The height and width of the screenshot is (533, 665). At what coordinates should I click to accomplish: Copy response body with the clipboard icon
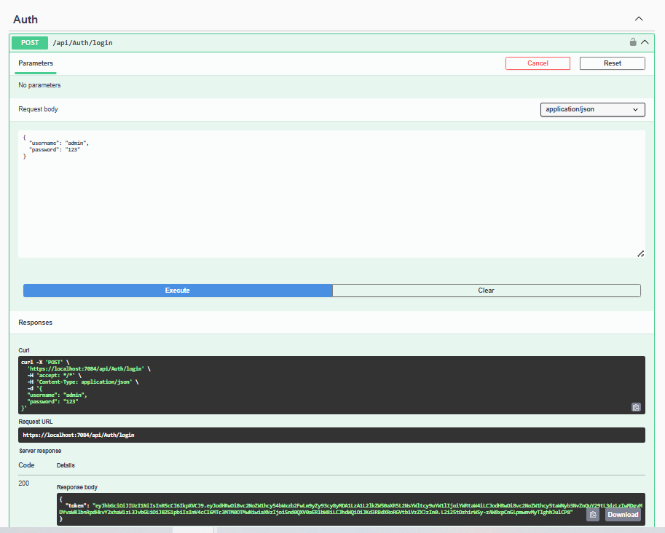(592, 514)
